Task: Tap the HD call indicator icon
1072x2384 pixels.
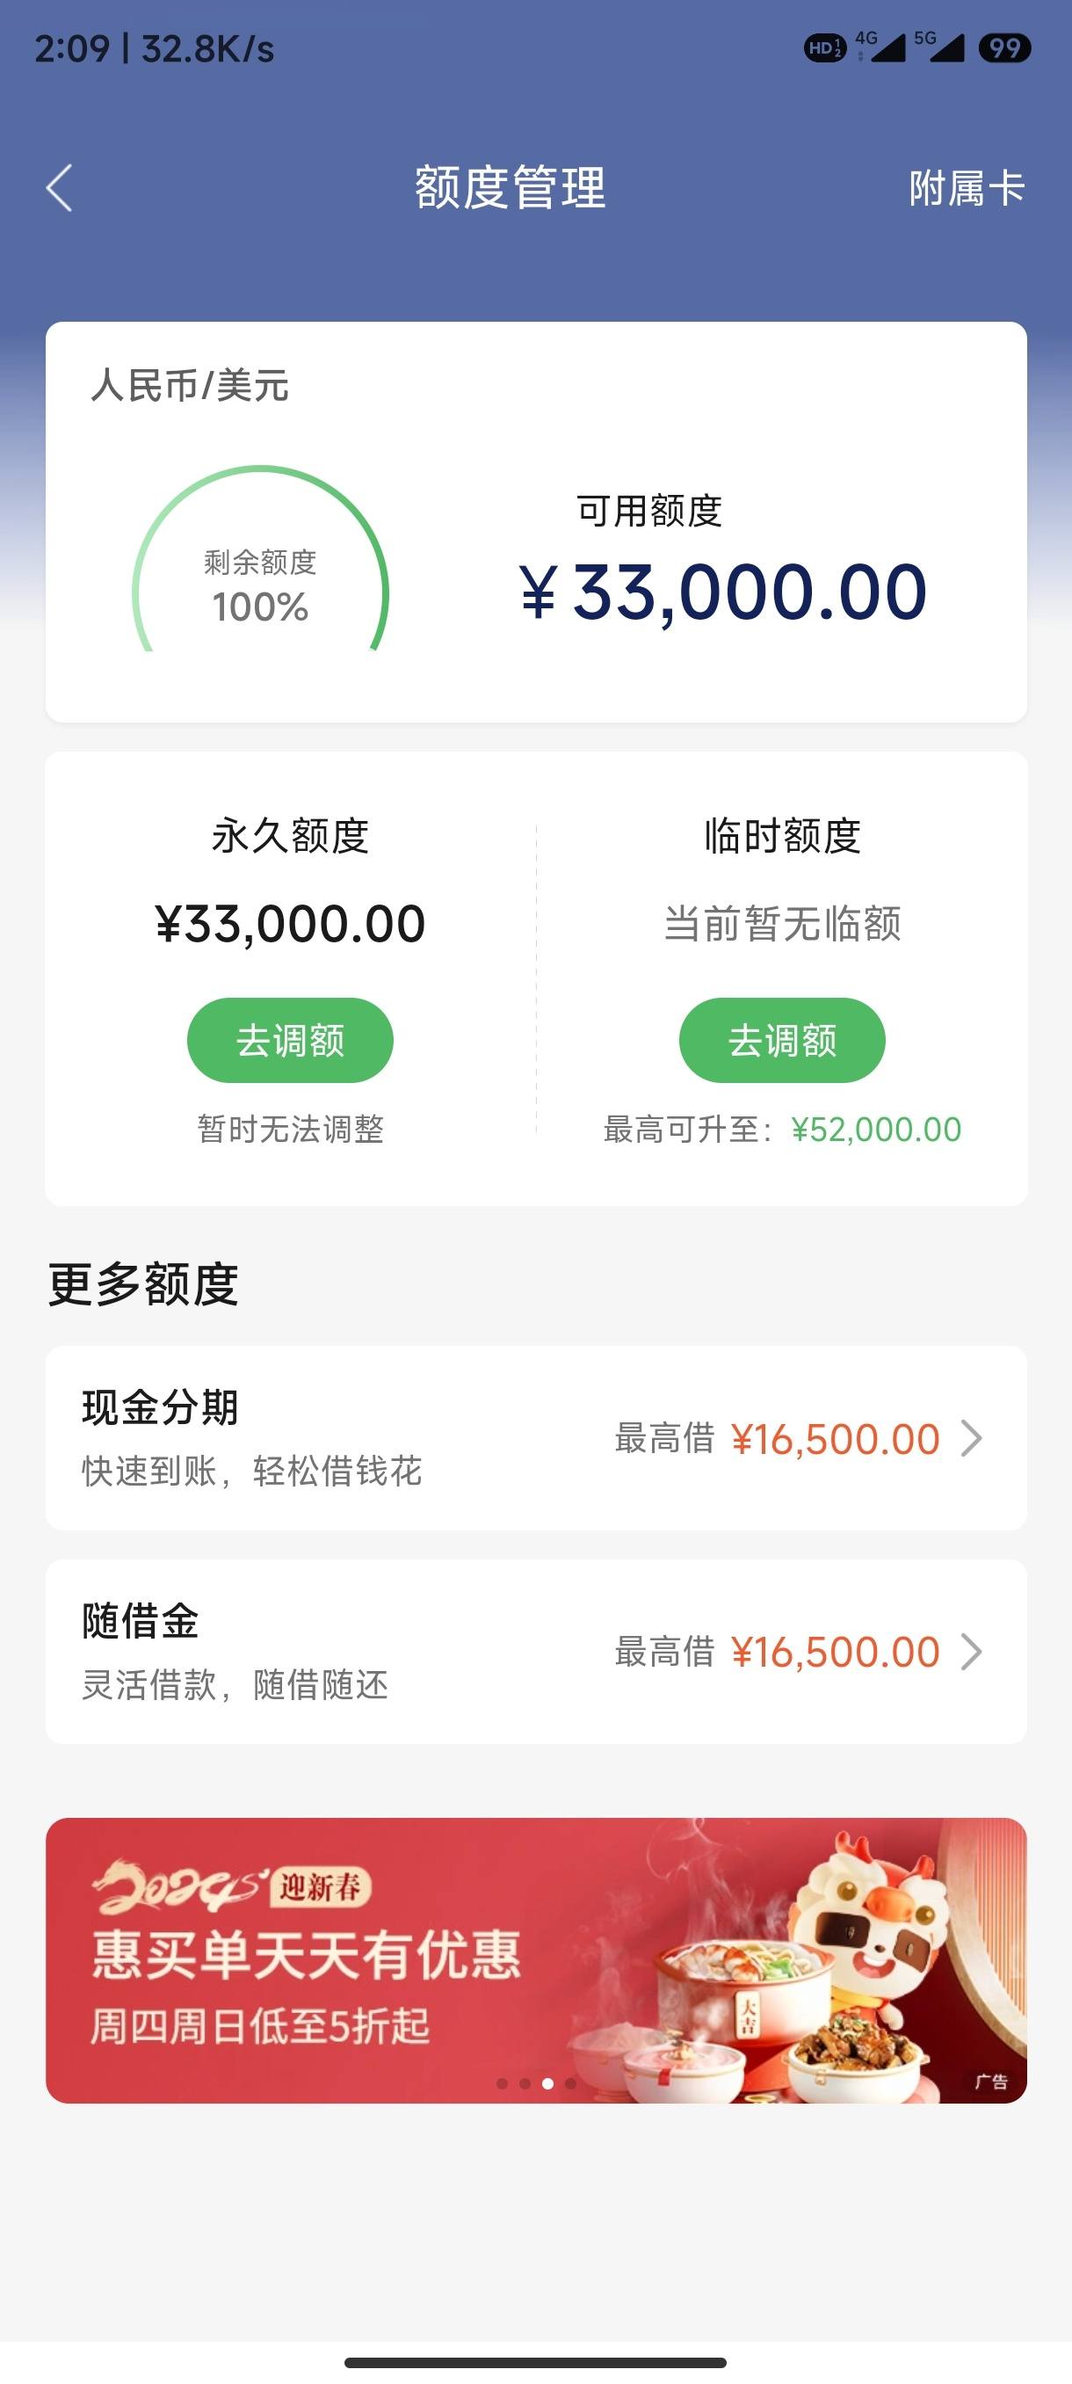Action: point(825,48)
